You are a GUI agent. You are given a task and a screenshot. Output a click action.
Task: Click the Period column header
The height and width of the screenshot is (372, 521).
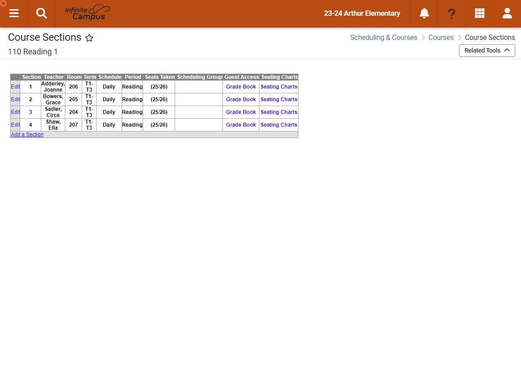coord(133,77)
